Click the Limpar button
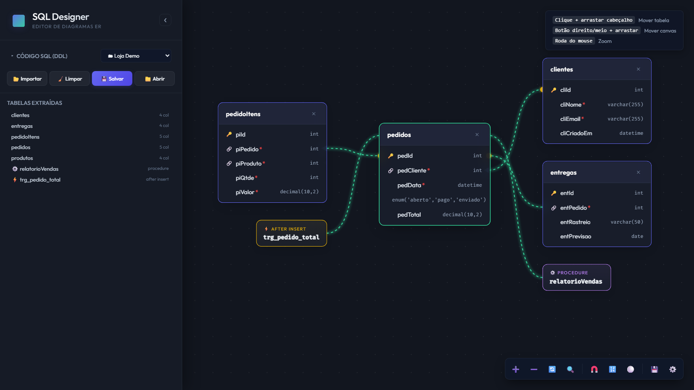 (69, 78)
